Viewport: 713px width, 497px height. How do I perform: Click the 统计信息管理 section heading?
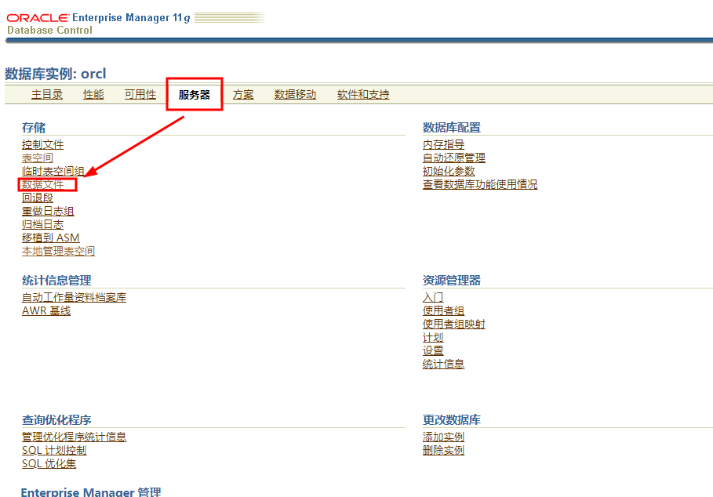point(56,281)
